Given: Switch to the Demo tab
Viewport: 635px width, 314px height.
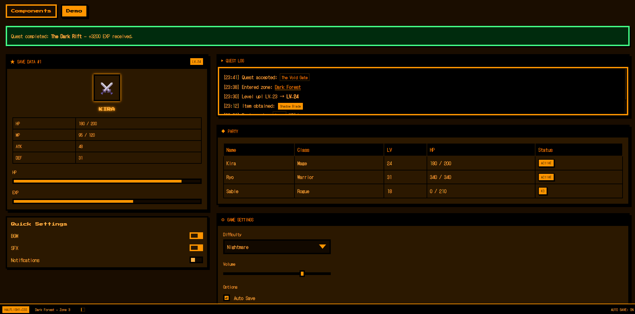Looking at the screenshot, I should pos(74,11).
